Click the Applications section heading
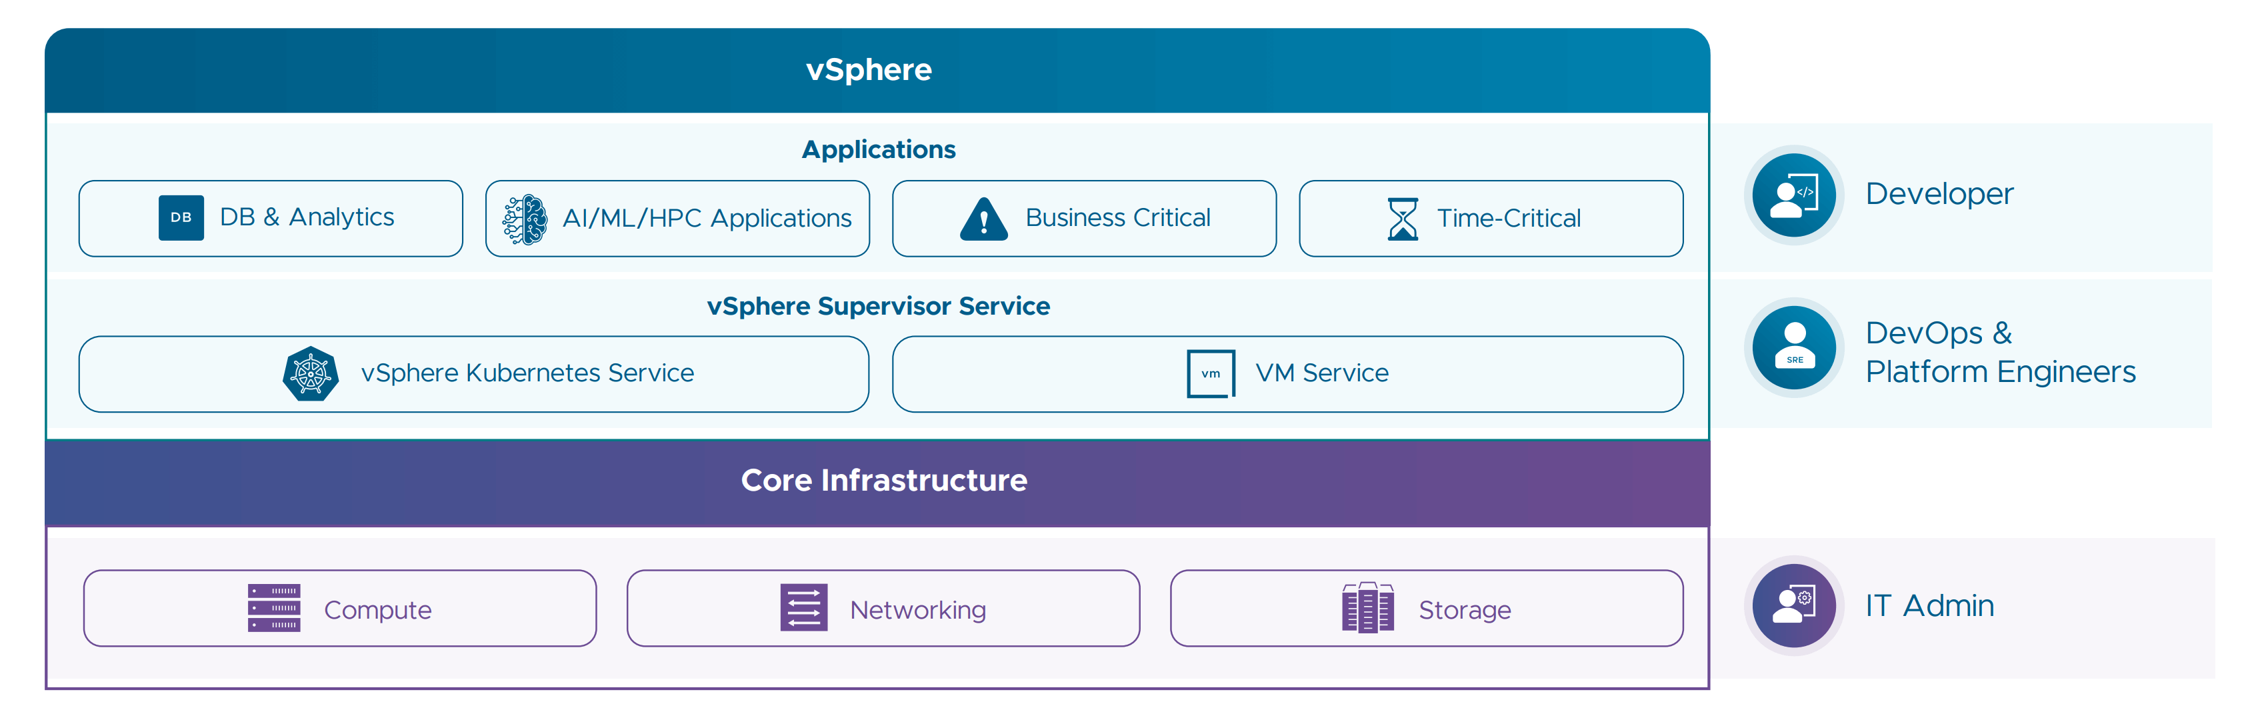Viewport: 2252px width, 702px height. [878, 149]
